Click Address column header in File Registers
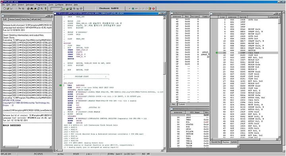Image resolution: width=286 pixels, height=156 pixels. [x=177, y=17]
